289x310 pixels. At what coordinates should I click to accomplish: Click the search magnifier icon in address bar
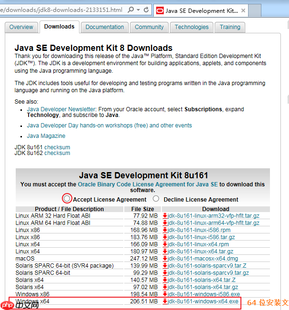tap(131, 10)
